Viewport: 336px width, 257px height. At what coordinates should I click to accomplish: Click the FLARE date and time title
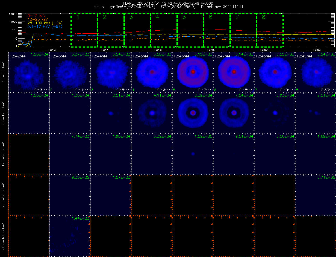168,3
